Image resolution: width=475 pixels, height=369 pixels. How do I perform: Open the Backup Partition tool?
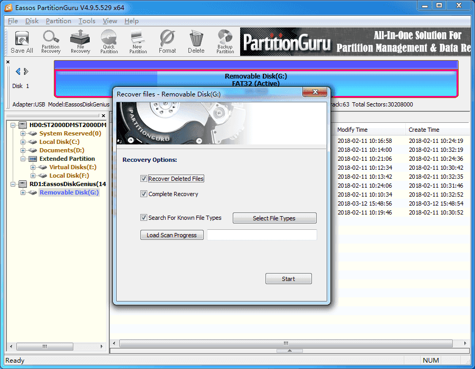[x=225, y=42]
